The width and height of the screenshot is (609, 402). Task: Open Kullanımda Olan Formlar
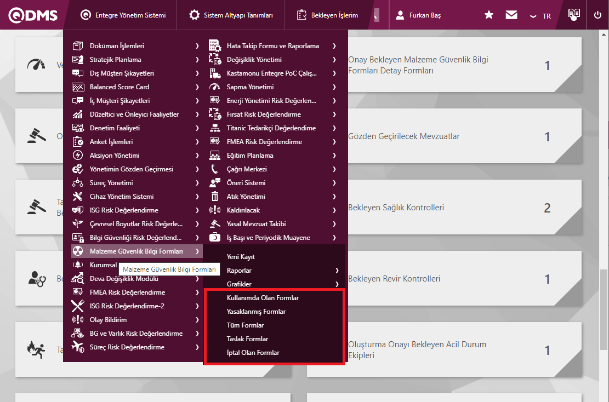click(263, 298)
